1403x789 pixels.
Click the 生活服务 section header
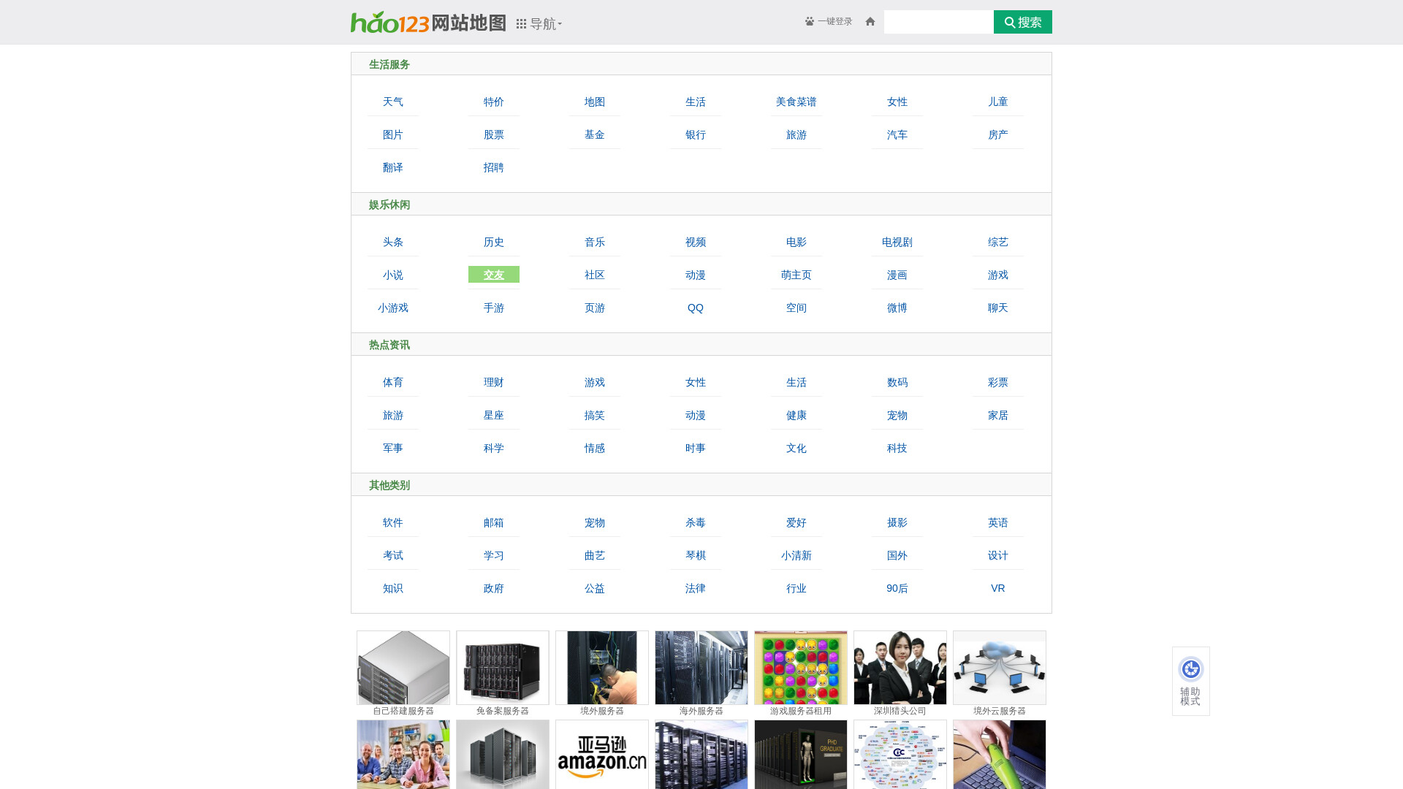pos(389,64)
